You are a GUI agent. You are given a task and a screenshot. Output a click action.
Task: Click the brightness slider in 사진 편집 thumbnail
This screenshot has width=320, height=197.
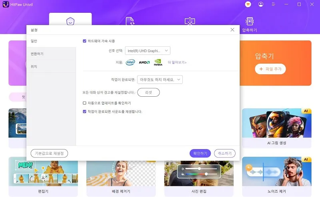coord(201,169)
